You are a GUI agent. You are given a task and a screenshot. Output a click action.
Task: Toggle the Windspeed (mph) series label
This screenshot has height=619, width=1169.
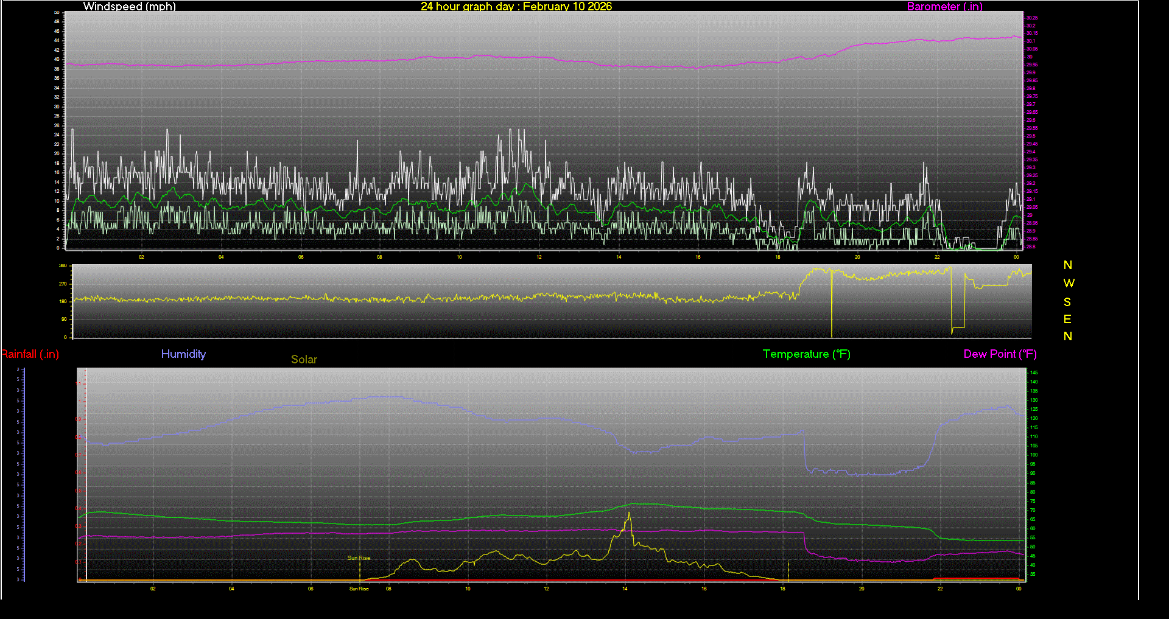[129, 7]
